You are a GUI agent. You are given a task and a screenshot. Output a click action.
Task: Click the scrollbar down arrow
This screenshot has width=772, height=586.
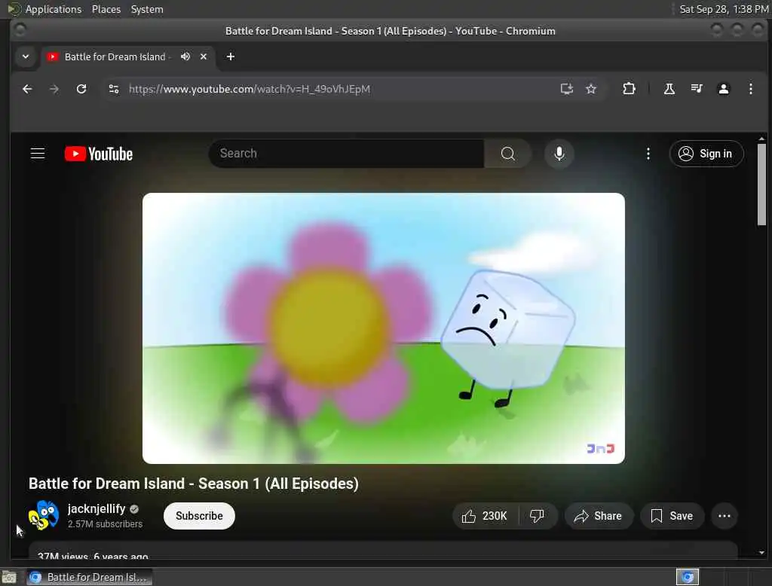tap(761, 553)
